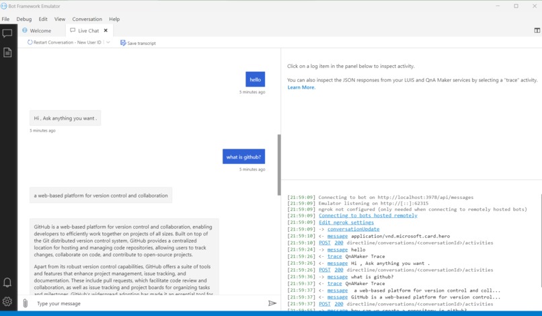This screenshot has height=316, width=542.
Task: Click POST link at 21:59:26
Action: [325, 270]
